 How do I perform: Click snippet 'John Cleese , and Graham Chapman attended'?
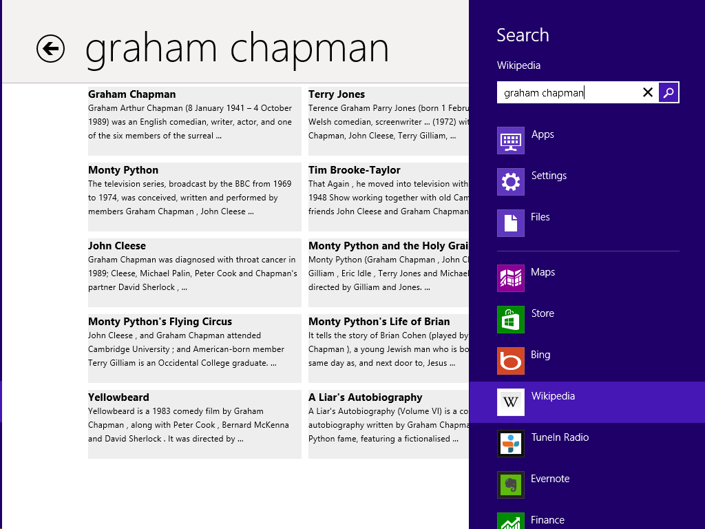pyautogui.click(x=174, y=335)
